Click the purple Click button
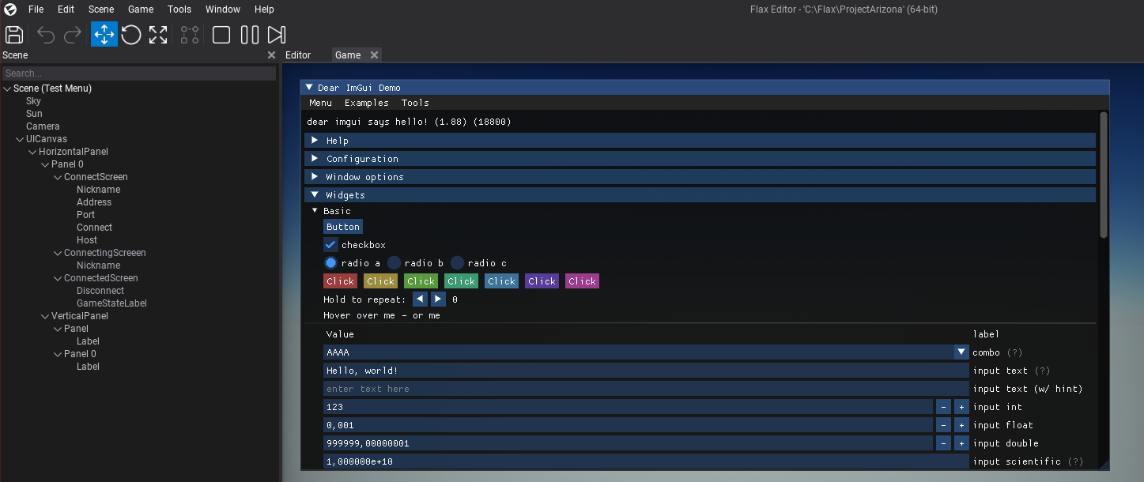The image size is (1144, 482). [542, 281]
